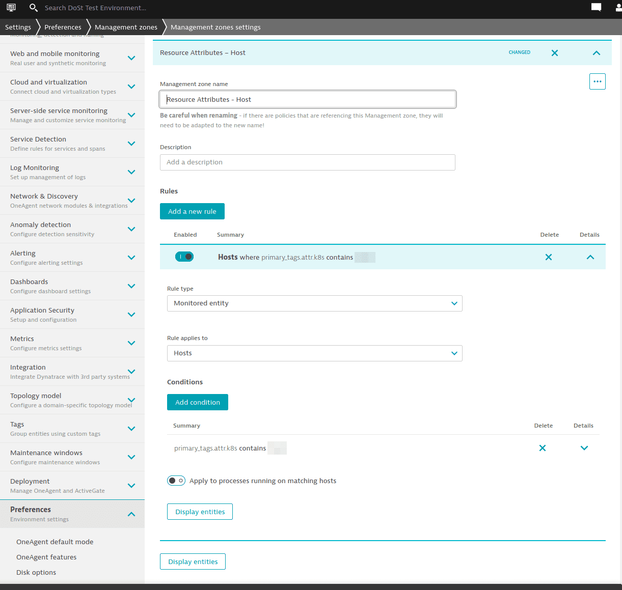Open the Dynatrace navigation menu icon
The width and height of the screenshot is (622, 590).
coord(11,8)
